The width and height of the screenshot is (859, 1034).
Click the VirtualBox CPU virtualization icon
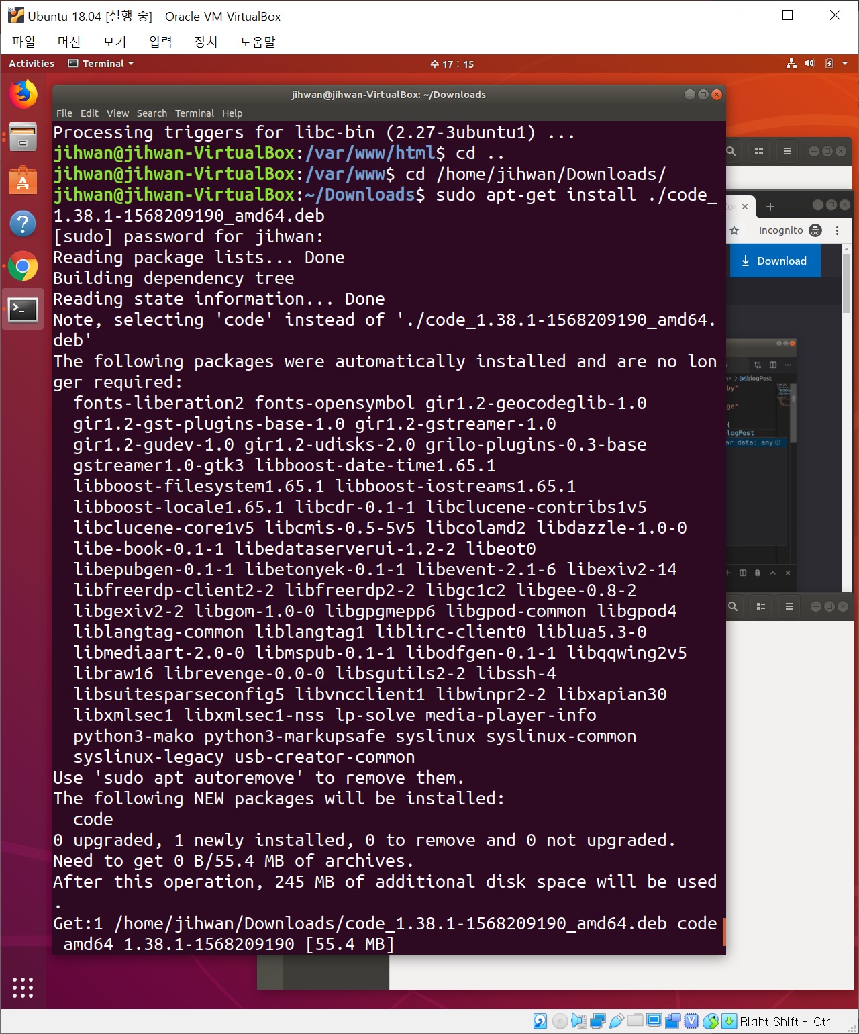point(691,1021)
